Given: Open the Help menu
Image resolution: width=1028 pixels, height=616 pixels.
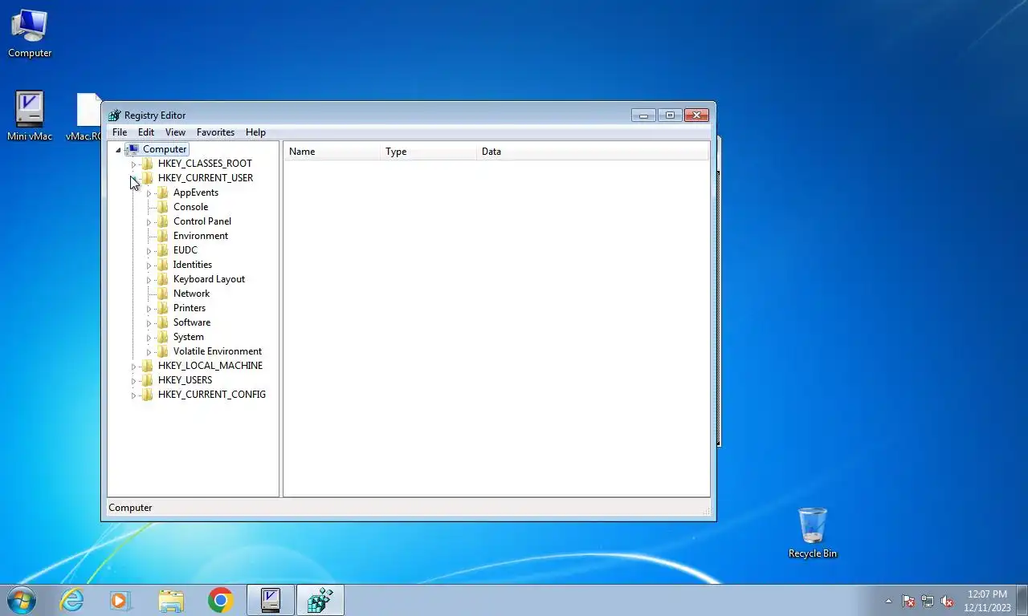Looking at the screenshot, I should (255, 132).
